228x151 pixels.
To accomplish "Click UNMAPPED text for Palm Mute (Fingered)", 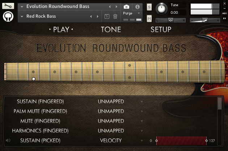I will (x=111, y=111).
